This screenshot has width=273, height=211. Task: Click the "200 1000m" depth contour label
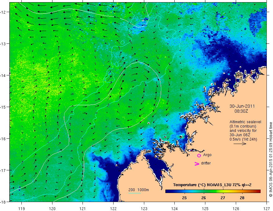tap(139, 190)
